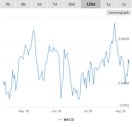The width and height of the screenshot is (132, 127).
Task: Click the Jul '26 axis label
Action: (x=88, y=111)
